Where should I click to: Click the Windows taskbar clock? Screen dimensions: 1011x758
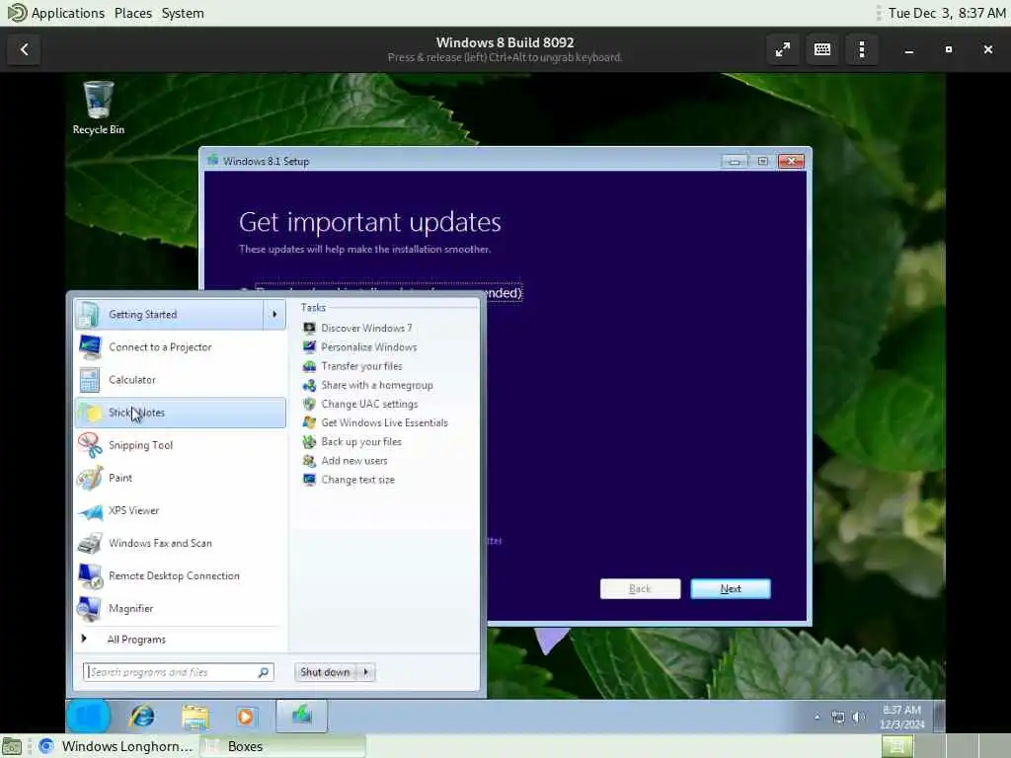click(902, 717)
